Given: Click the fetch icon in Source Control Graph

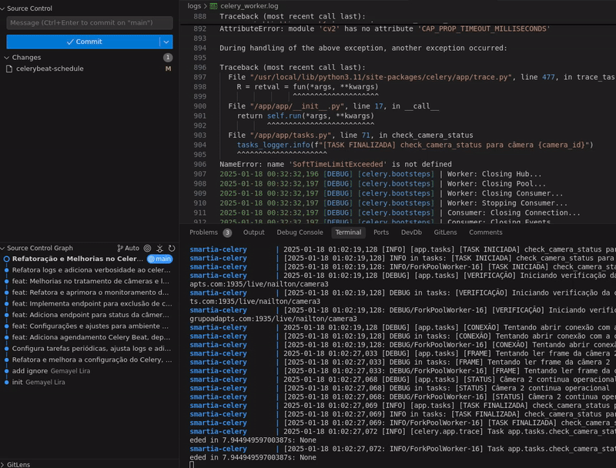Looking at the screenshot, I should [159, 248].
